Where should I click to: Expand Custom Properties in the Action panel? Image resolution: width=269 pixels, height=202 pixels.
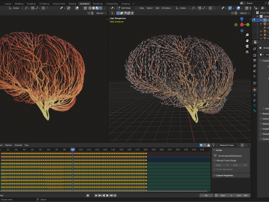[x=231, y=175]
